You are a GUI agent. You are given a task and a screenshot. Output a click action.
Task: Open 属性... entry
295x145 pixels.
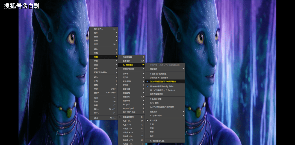click(x=104, y=109)
